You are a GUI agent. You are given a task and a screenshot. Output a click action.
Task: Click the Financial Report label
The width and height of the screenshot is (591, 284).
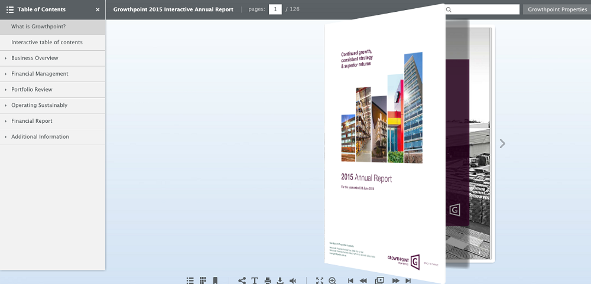pos(32,121)
